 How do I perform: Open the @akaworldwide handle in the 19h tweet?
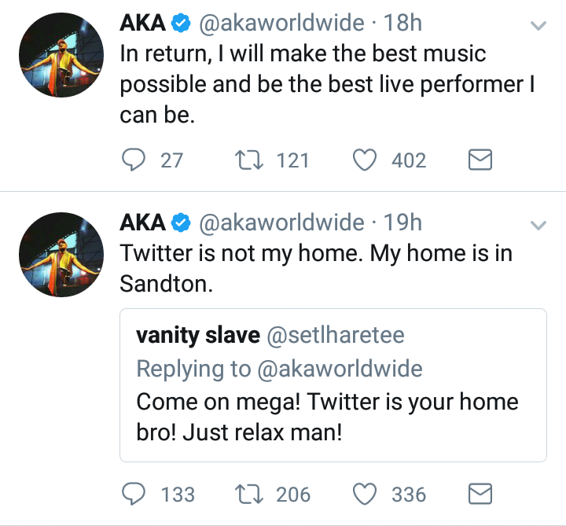tap(282, 224)
